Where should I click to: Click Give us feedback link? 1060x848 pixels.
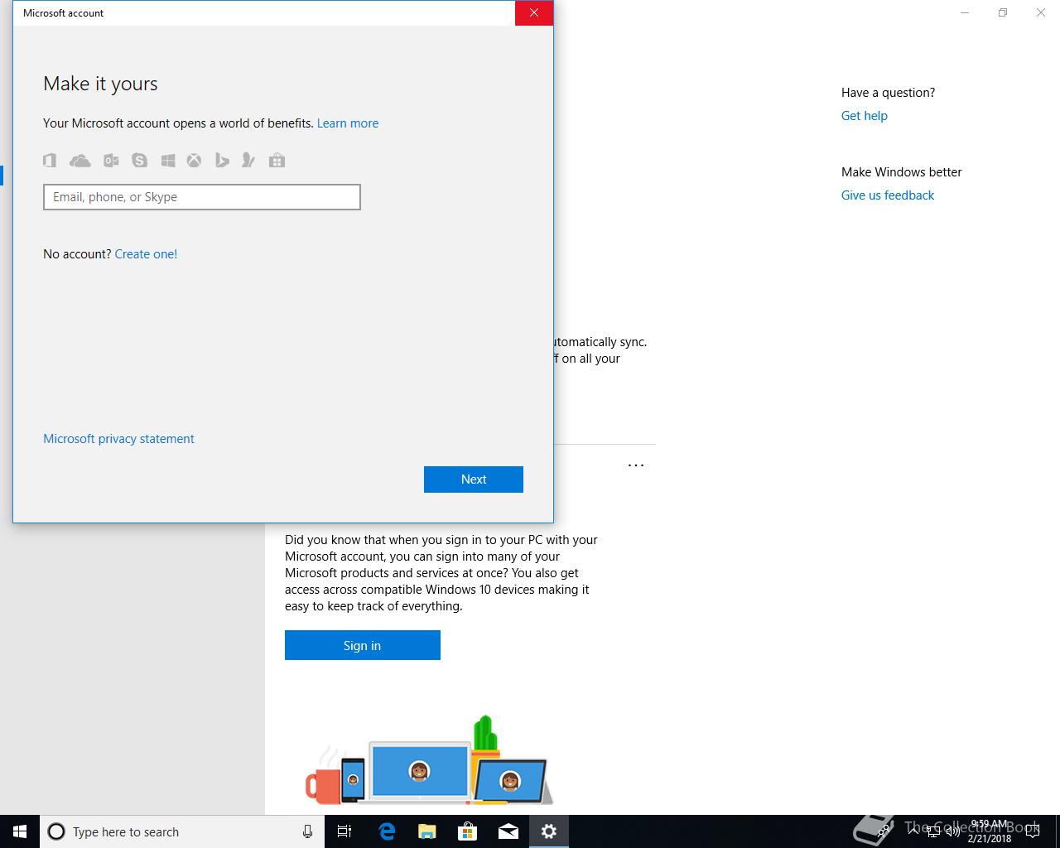888,195
